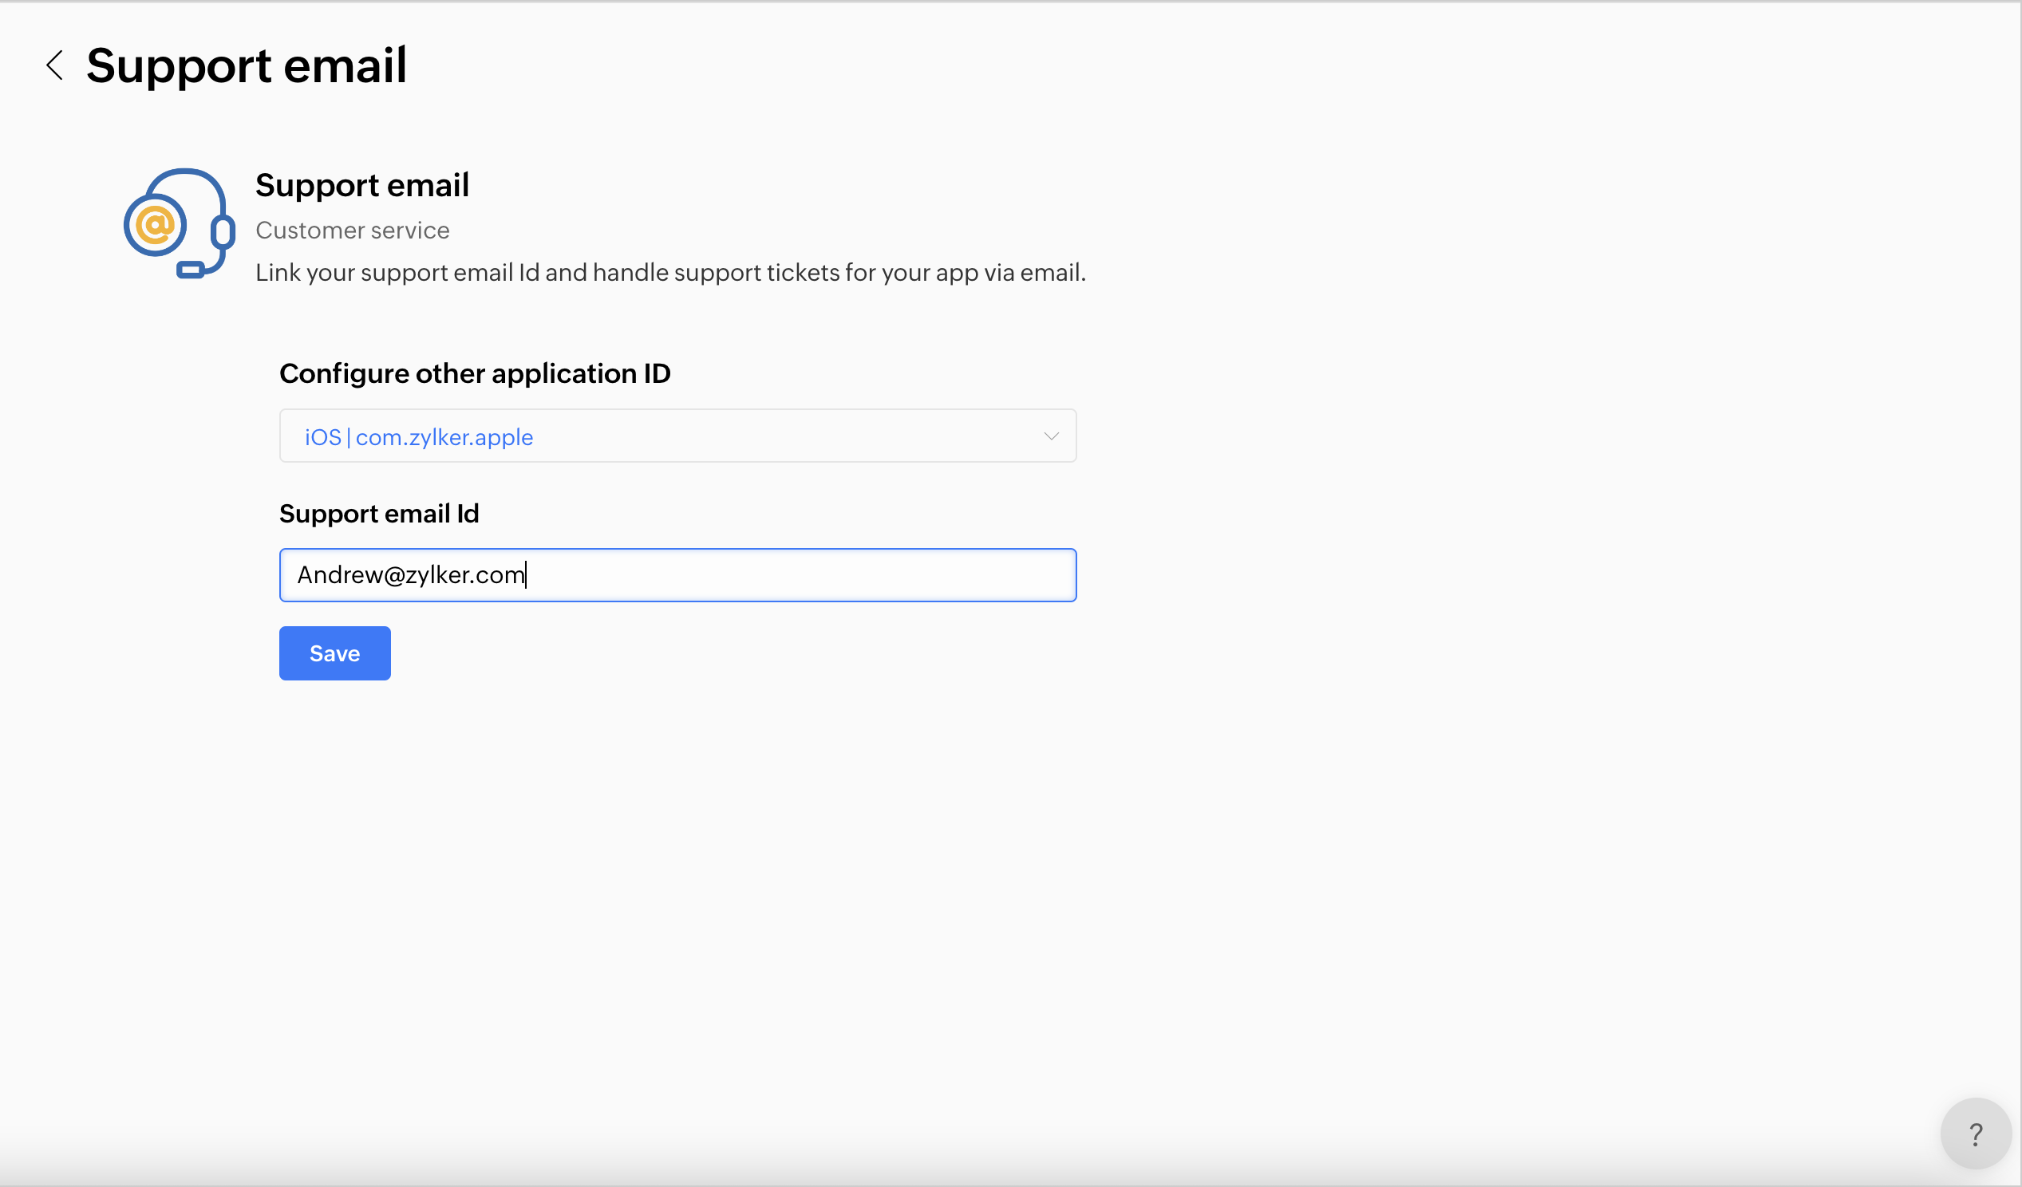2022x1187 pixels.
Task: Click the Support email page title
Action: click(x=247, y=65)
